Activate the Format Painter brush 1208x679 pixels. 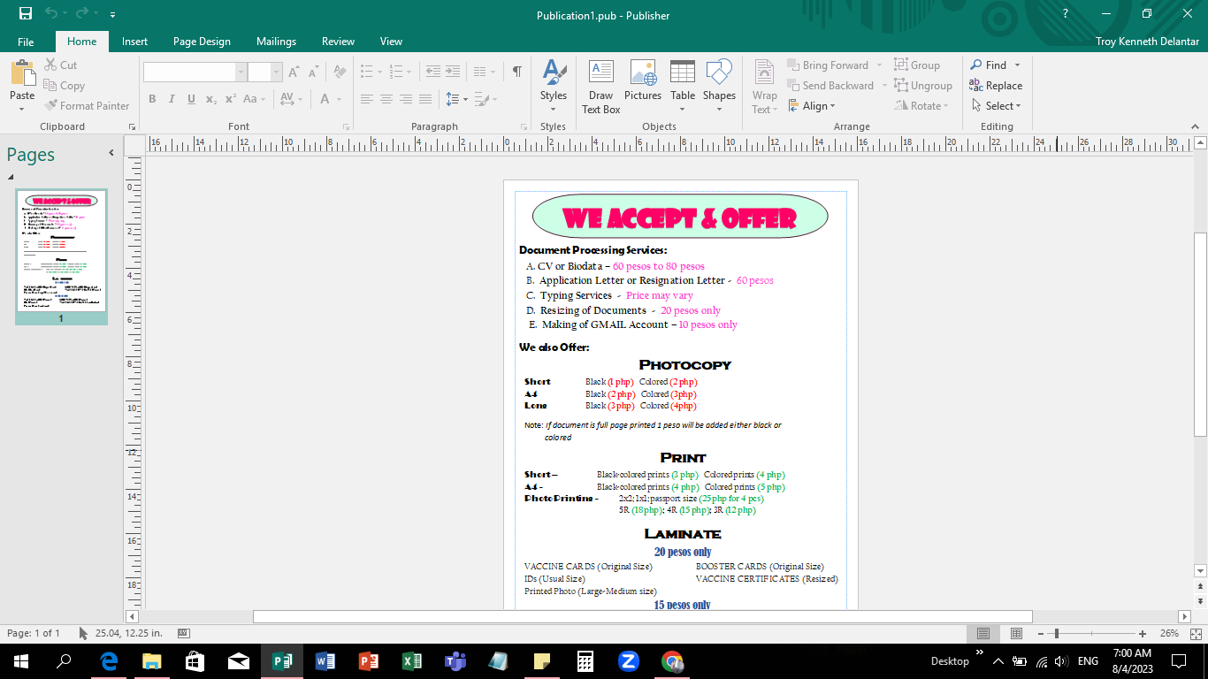tap(87, 106)
